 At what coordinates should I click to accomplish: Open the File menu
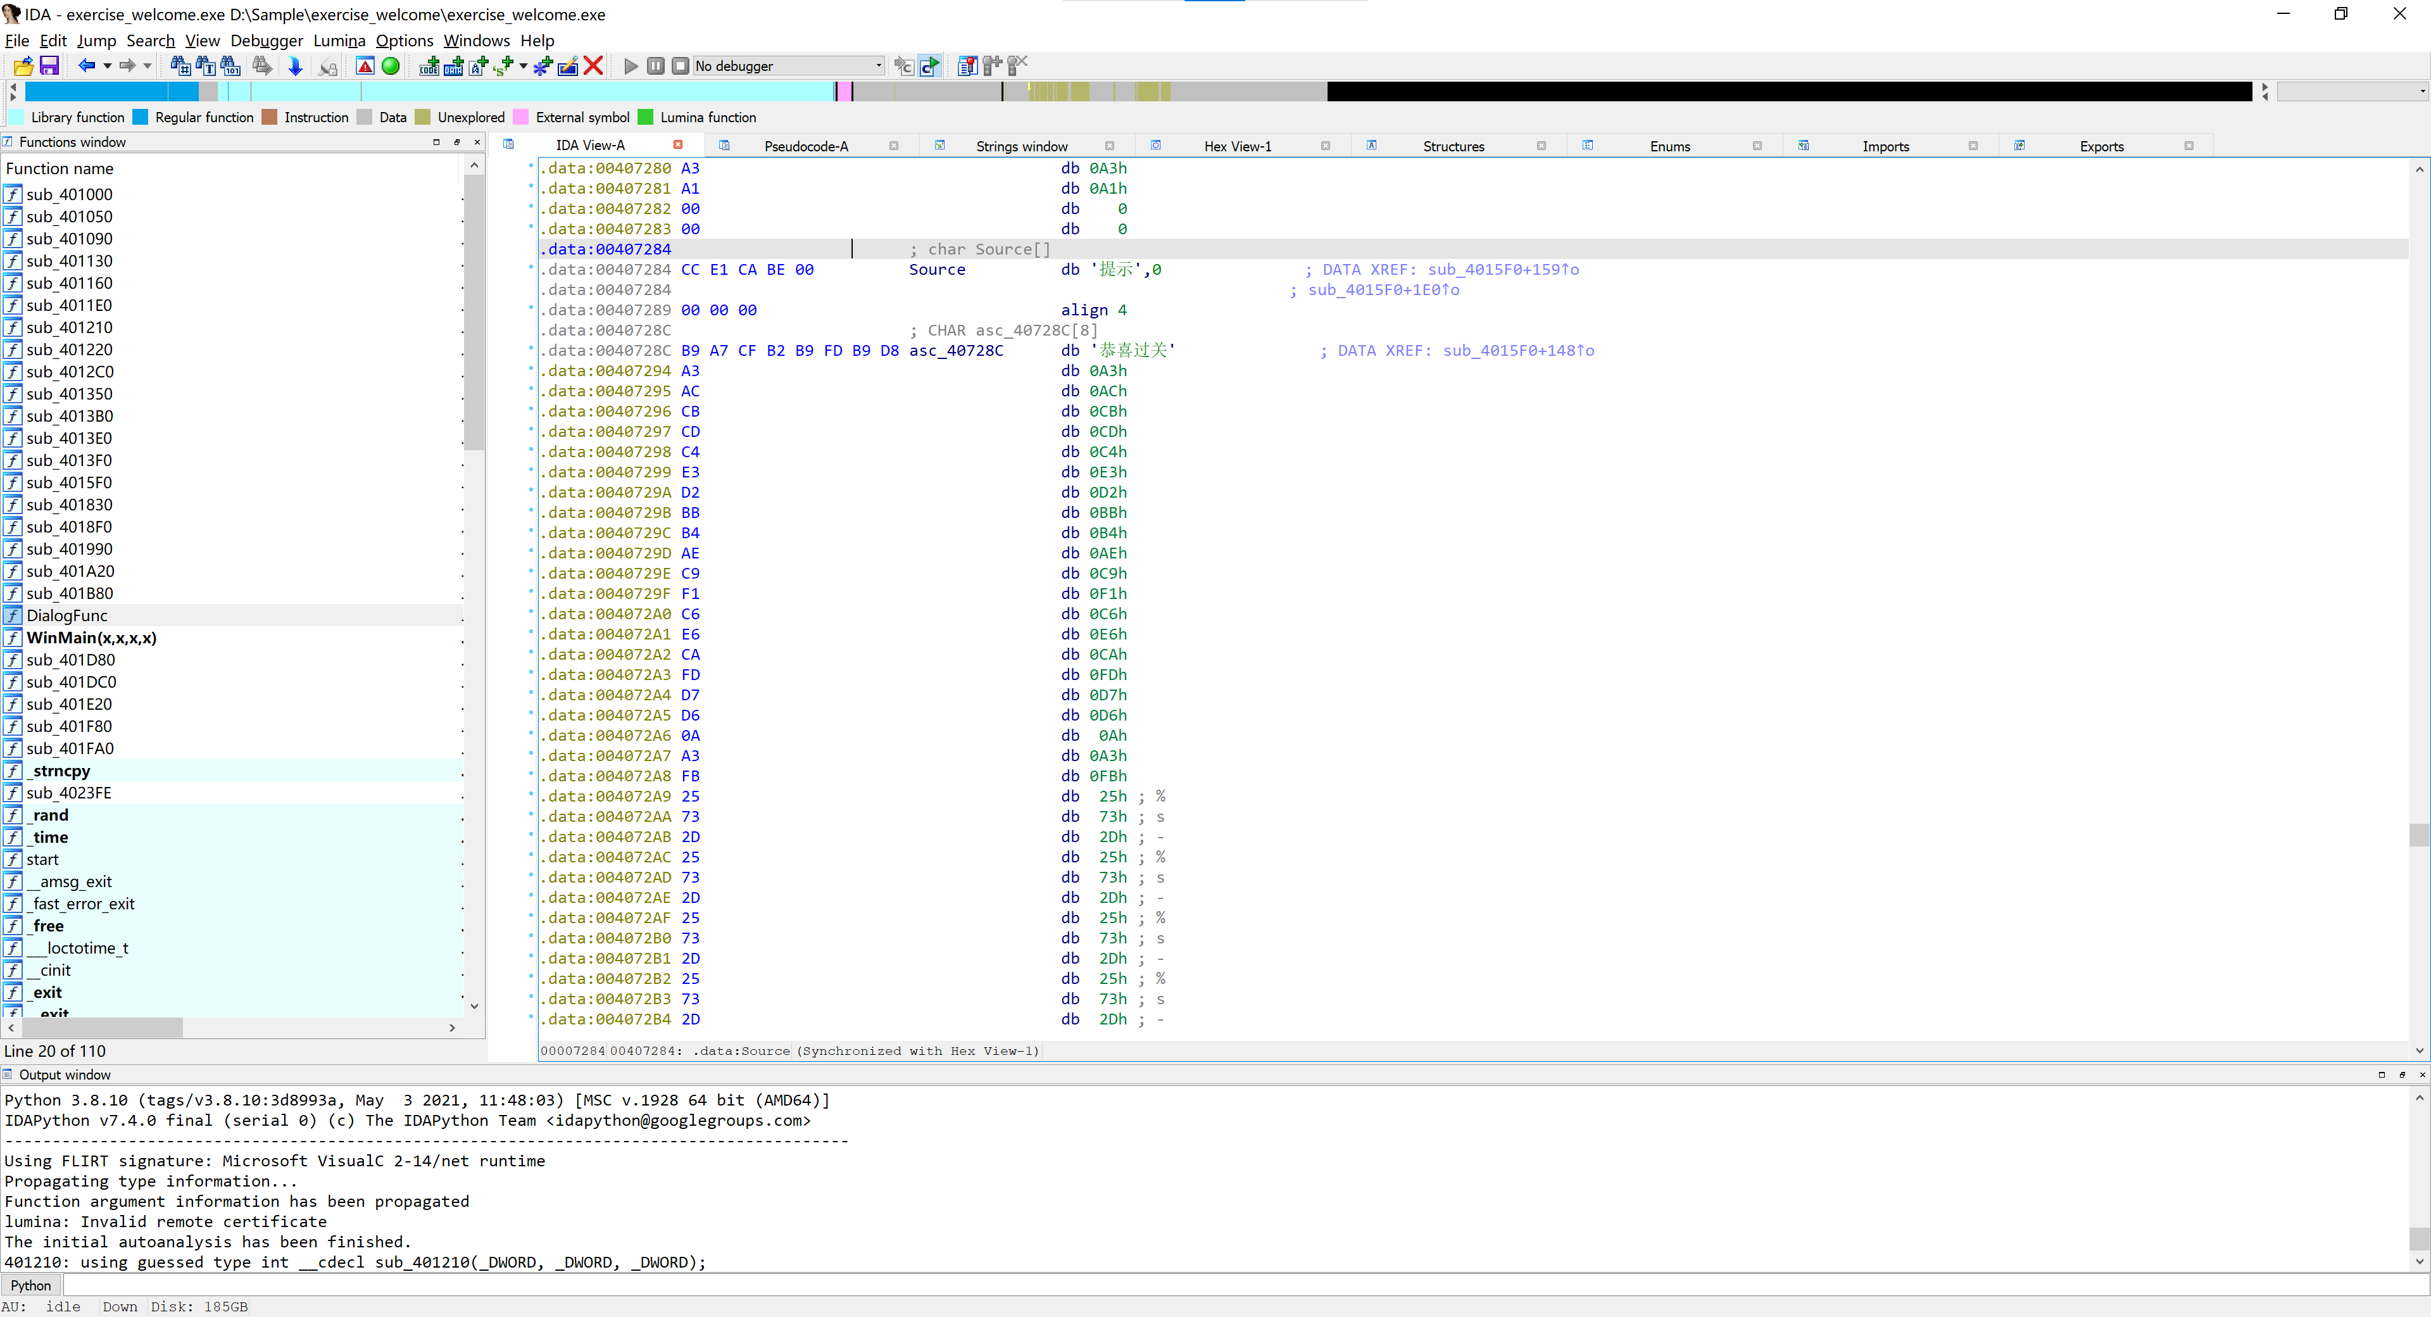17,41
